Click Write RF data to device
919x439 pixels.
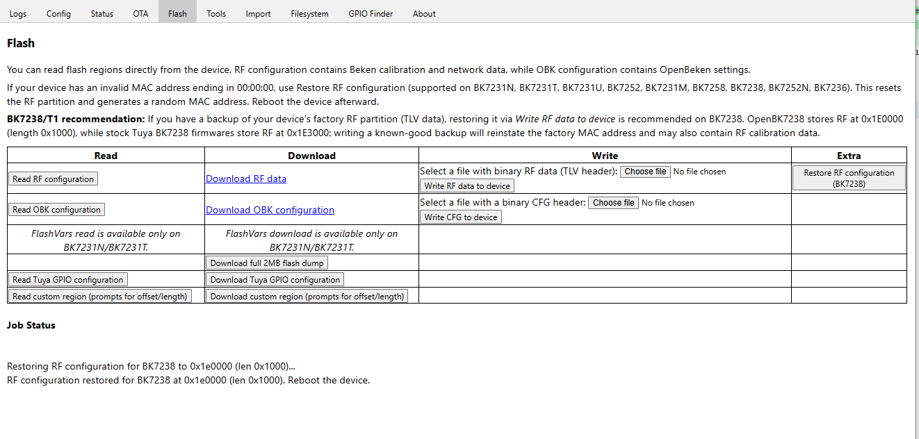(x=467, y=185)
